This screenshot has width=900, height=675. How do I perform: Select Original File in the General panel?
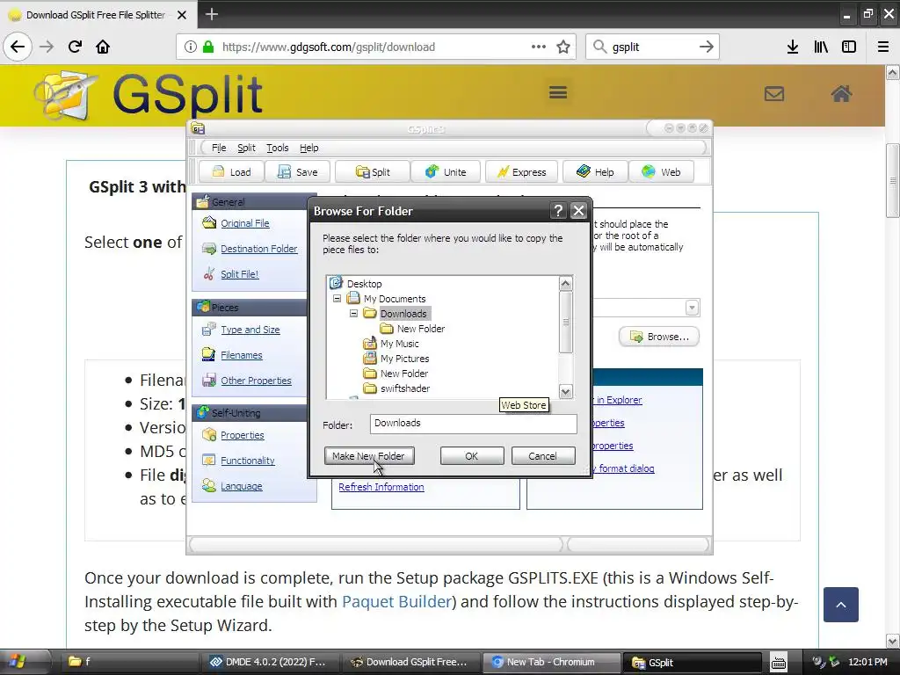(245, 223)
